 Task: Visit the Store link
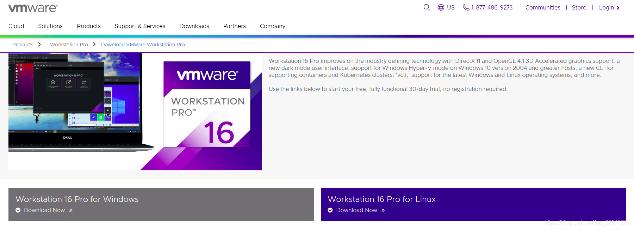pyautogui.click(x=579, y=7)
